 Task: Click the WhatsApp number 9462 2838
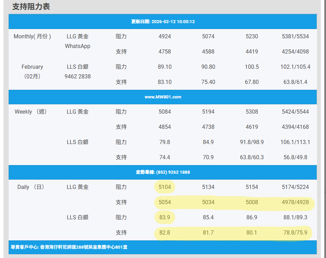[x=77, y=76]
